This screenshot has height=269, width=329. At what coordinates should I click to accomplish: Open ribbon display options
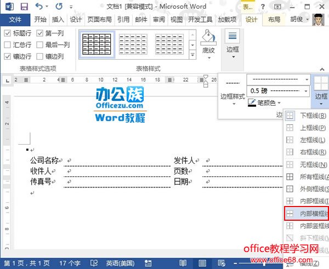pyautogui.click(x=277, y=7)
